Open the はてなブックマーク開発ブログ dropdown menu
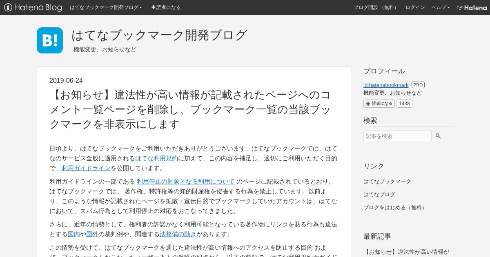 click(x=106, y=7)
